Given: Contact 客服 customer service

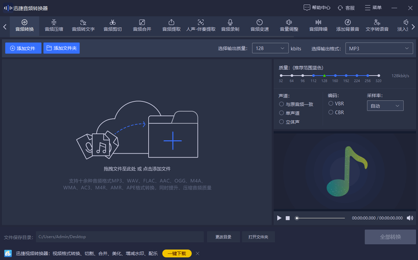Looking at the screenshot, I should coord(346,8).
